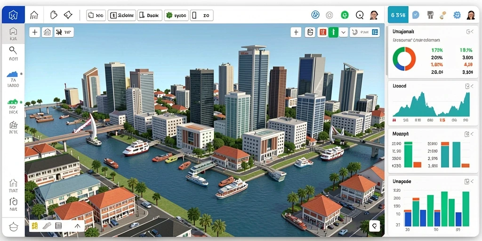Expand the chevron dropdown next to green button
This screenshot has height=241, width=482.
(343, 32)
